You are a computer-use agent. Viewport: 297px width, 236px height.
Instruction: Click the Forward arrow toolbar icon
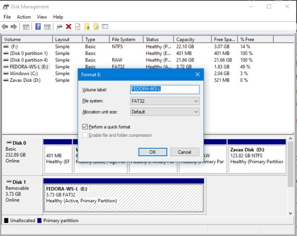(14, 27)
